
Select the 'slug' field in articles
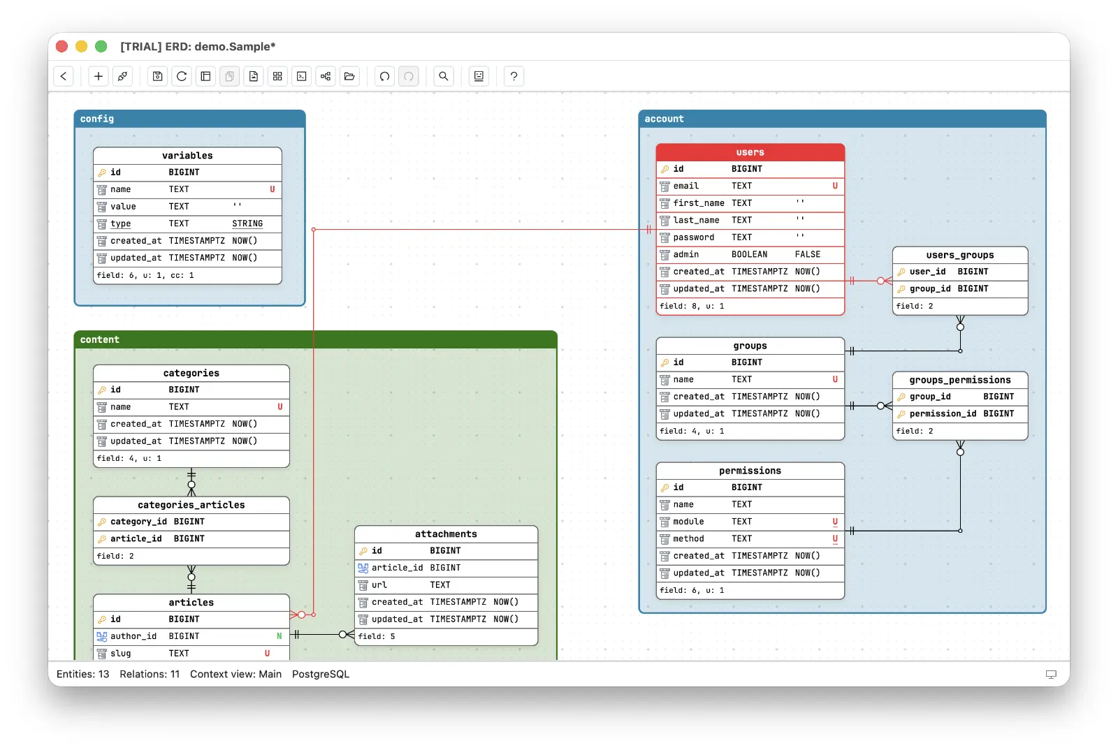191,654
